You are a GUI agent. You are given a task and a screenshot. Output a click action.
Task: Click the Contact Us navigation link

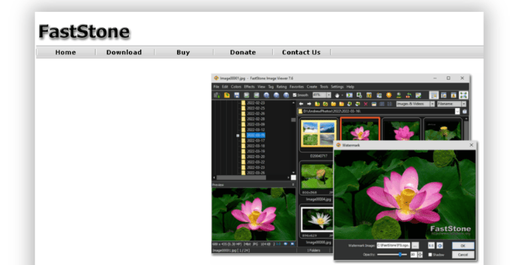pos(301,52)
